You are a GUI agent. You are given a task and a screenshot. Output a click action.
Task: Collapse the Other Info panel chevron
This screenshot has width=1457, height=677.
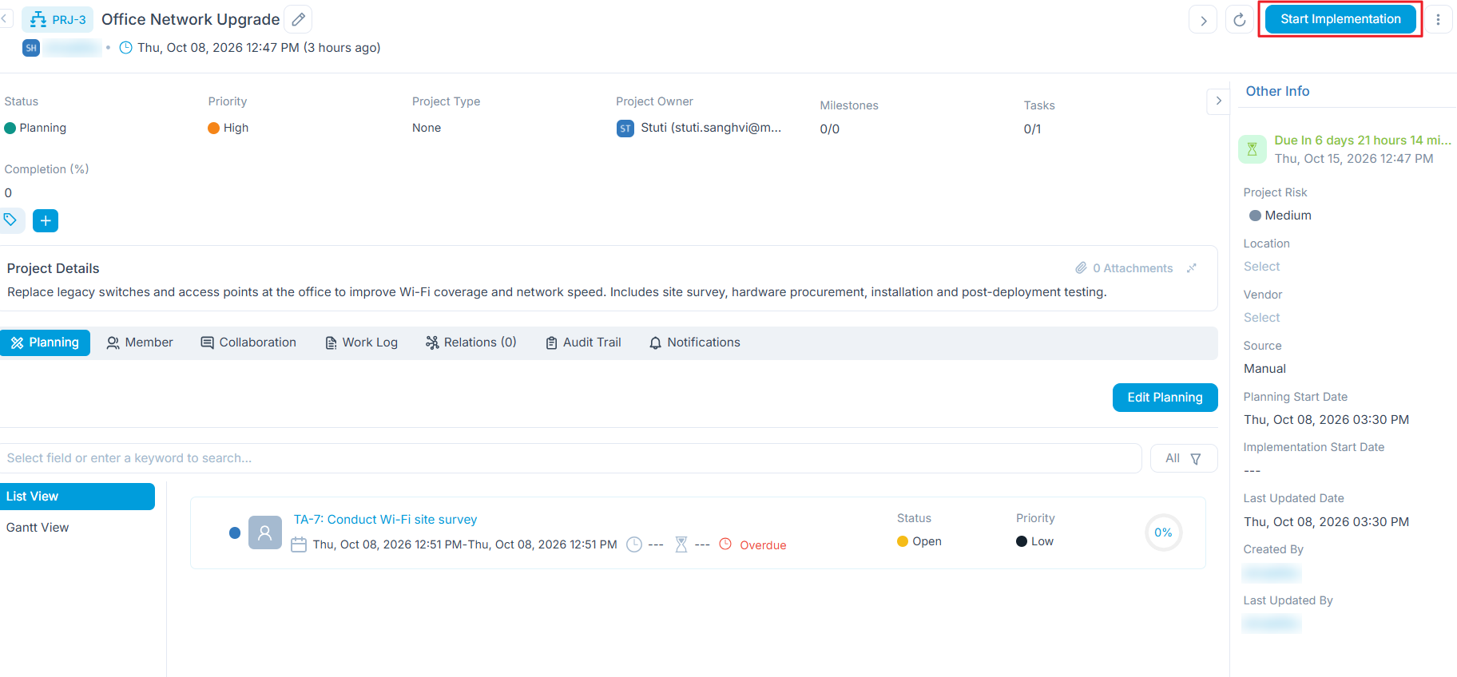pyautogui.click(x=1218, y=101)
